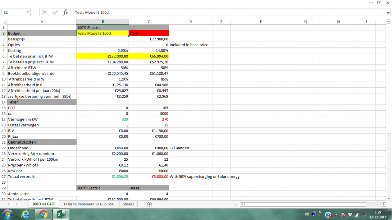Click the Select All corner triangle
The height and width of the screenshot is (220, 392).
(4, 22)
